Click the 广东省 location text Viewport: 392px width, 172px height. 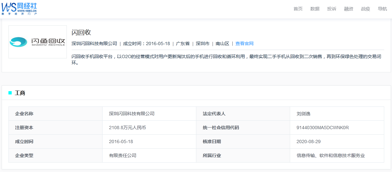point(183,43)
